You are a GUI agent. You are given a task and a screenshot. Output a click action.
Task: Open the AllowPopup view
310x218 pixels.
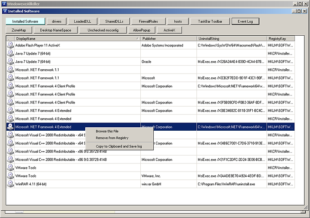[x=142, y=30]
